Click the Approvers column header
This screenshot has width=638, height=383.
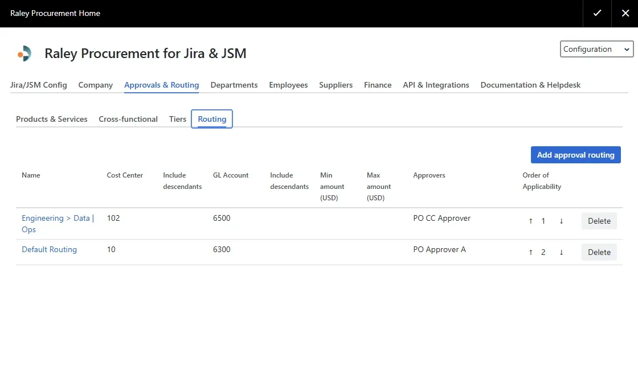tap(430, 175)
